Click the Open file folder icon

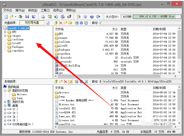pos(12,17)
